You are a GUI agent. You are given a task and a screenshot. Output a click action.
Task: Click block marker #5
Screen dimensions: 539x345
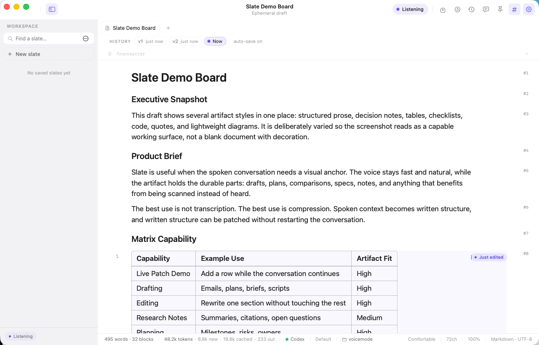[526, 170]
